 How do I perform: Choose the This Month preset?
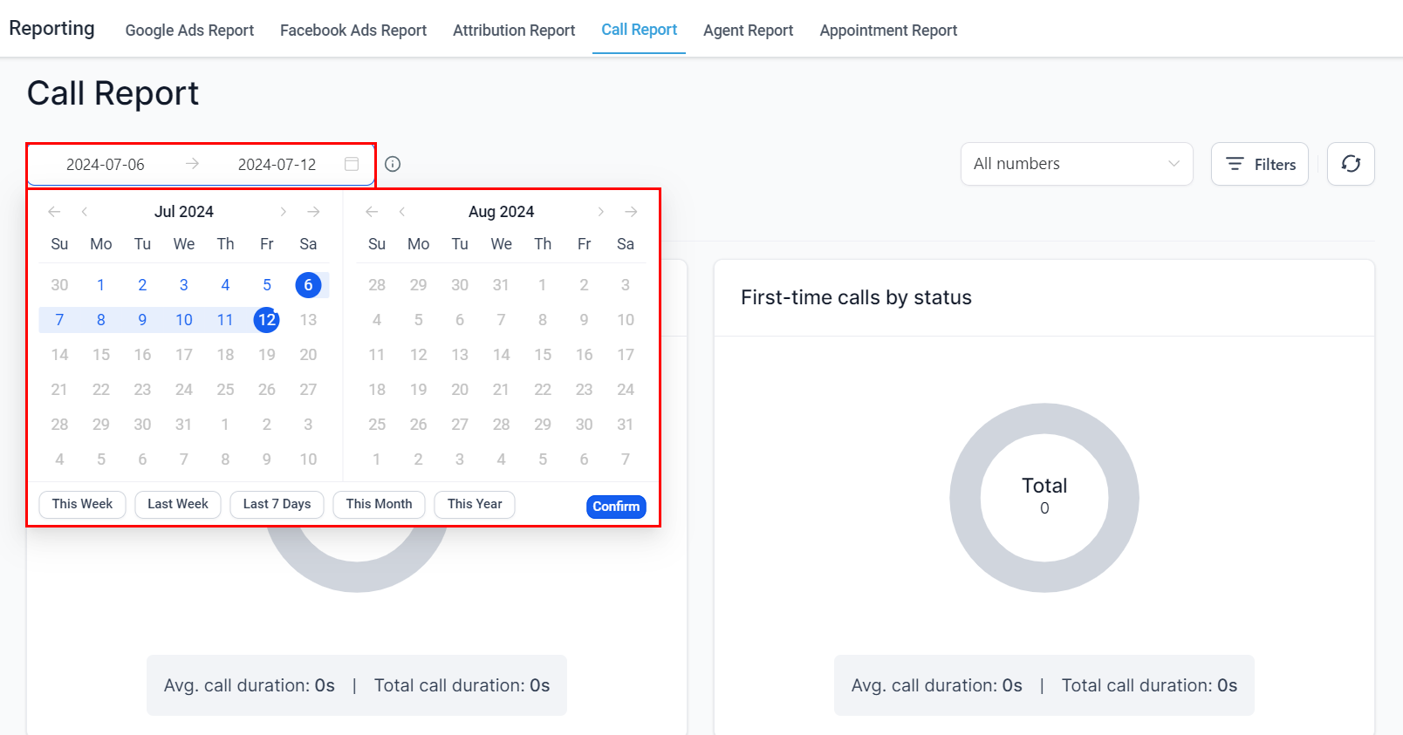(379, 504)
